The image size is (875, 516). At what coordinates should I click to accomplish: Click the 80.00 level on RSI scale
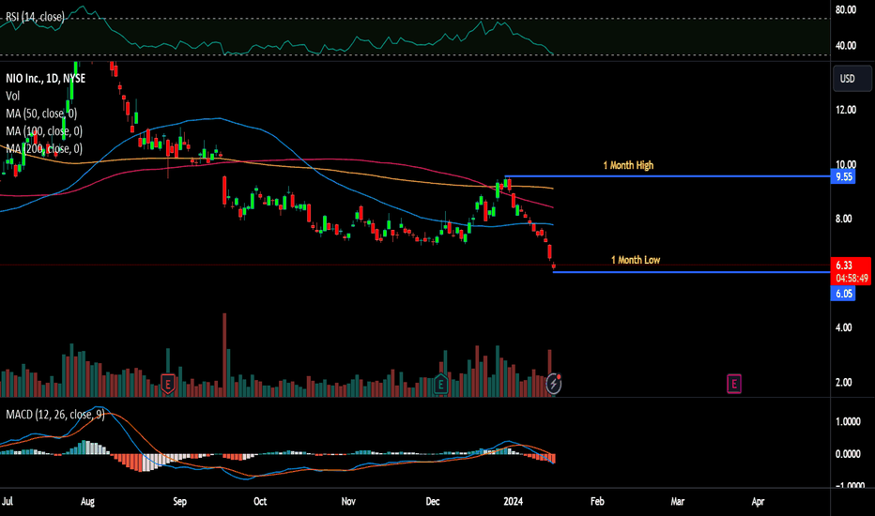coord(845,10)
